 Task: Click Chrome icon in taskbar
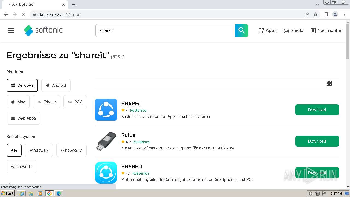(x=49, y=193)
